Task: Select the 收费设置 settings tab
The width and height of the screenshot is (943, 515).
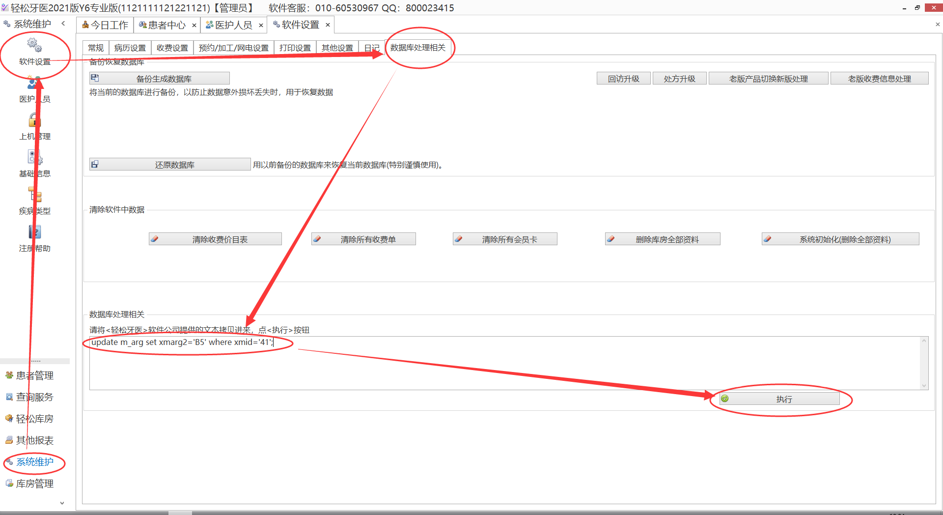Action: (172, 48)
